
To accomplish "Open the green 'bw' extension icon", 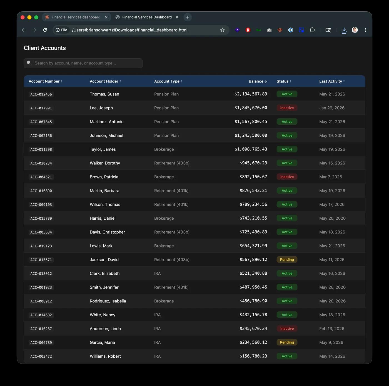I will (259, 30).
